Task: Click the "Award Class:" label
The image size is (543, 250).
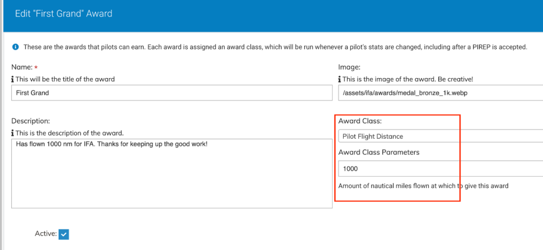Action: pyautogui.click(x=360, y=121)
